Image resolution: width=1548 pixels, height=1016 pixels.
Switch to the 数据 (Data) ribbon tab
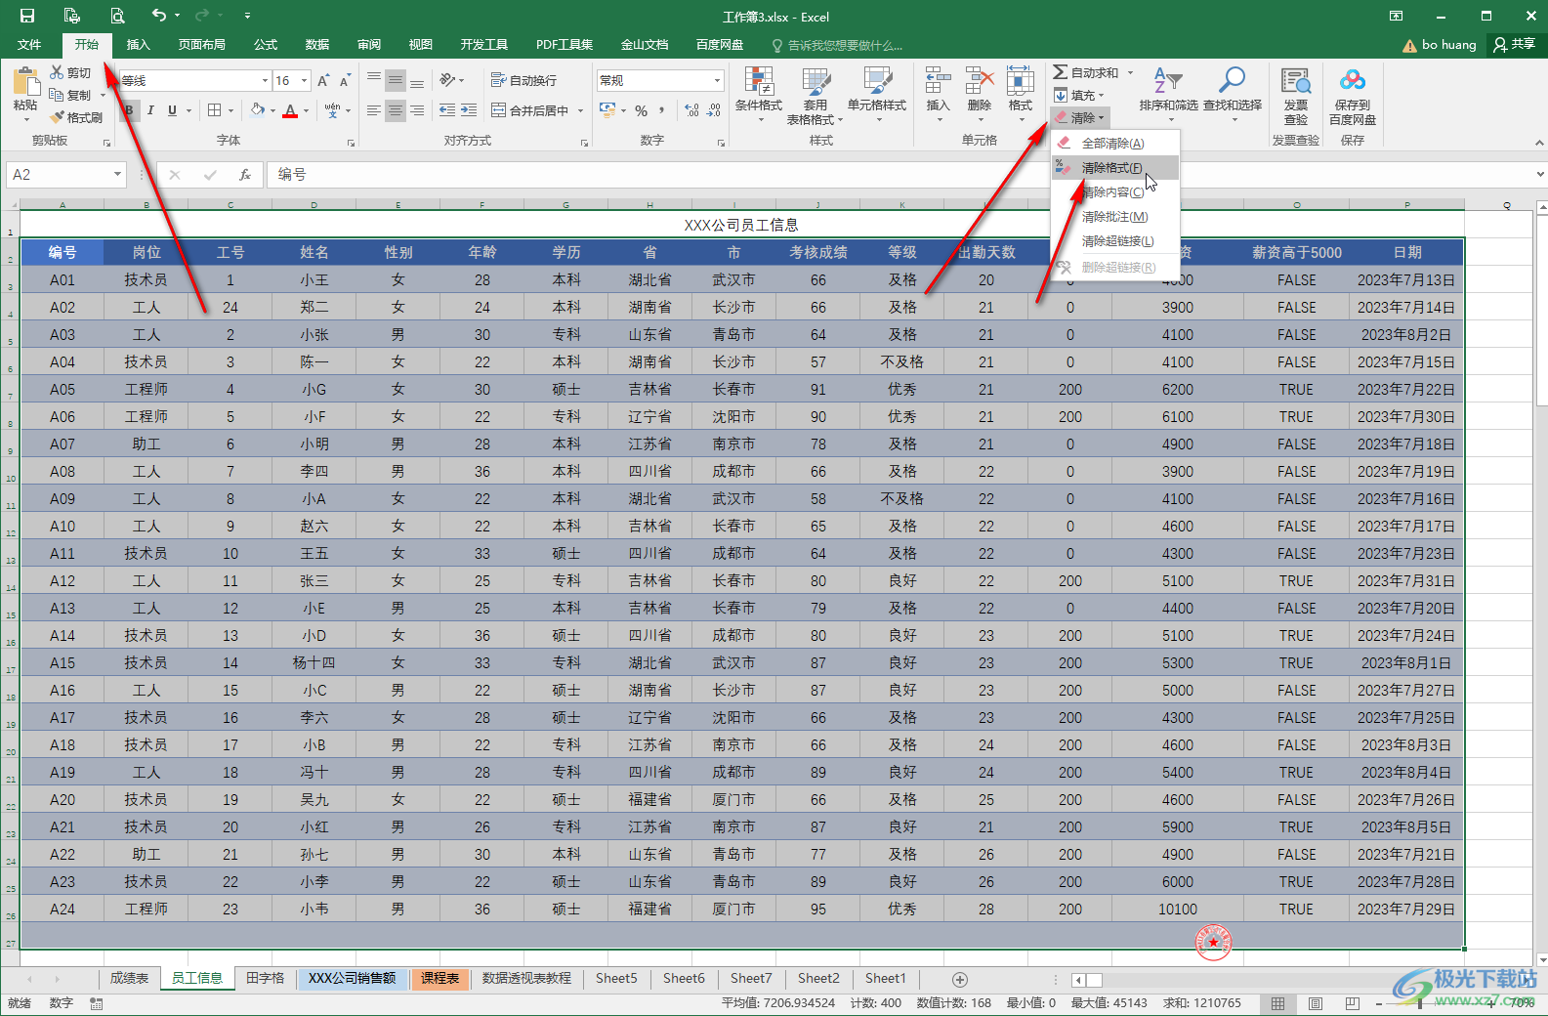[x=316, y=45]
